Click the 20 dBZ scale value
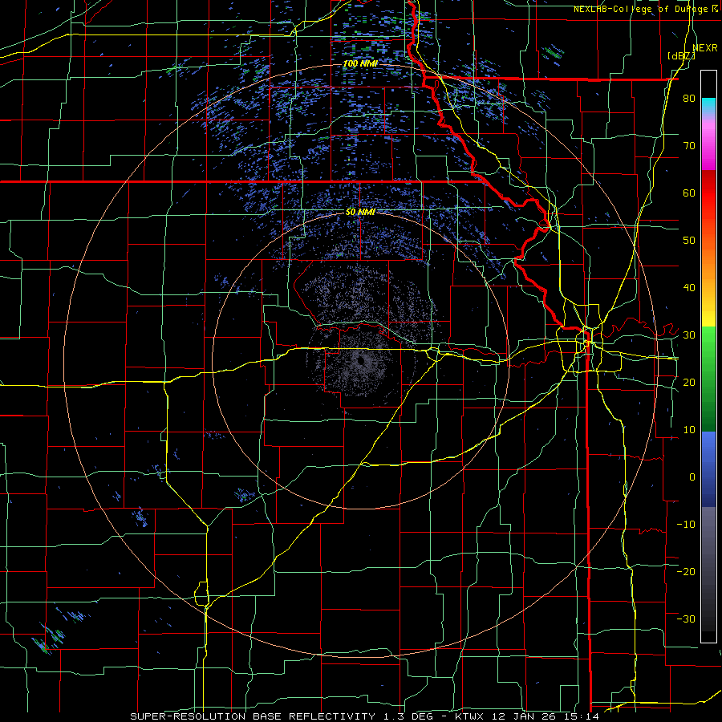722x722 pixels. coord(689,382)
